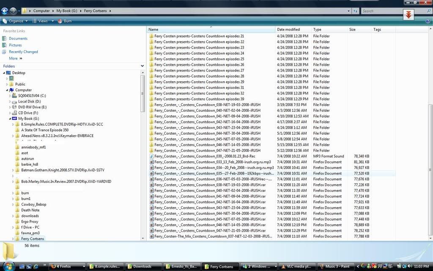The height and width of the screenshot is (271, 433).
Task: Sort by the Size column header
Action: [360, 29]
